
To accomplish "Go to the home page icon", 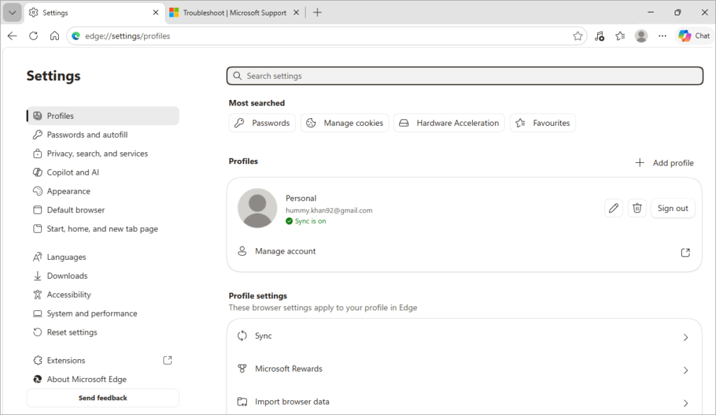I will point(55,36).
